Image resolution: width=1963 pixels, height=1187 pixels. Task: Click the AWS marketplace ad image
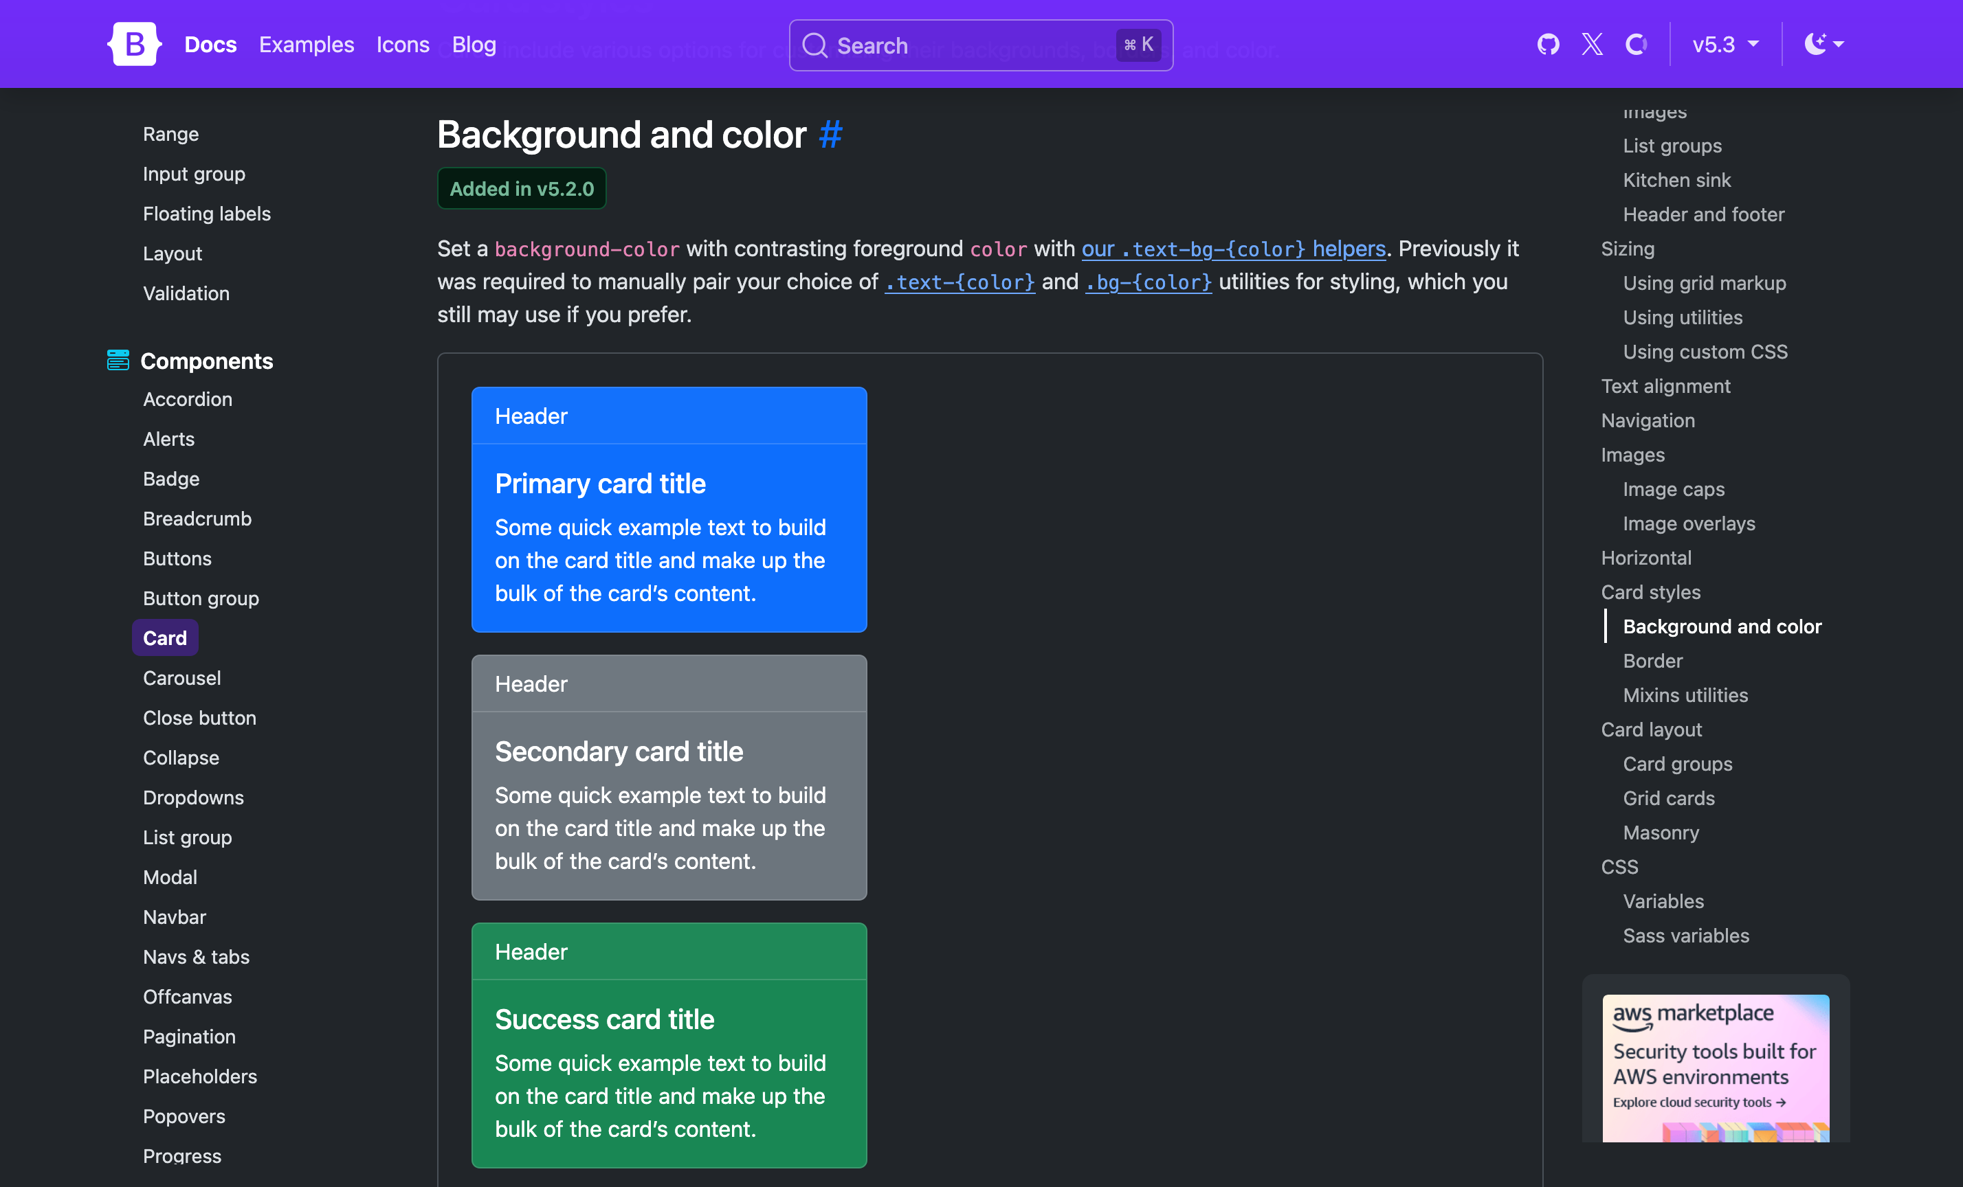point(1716,1067)
